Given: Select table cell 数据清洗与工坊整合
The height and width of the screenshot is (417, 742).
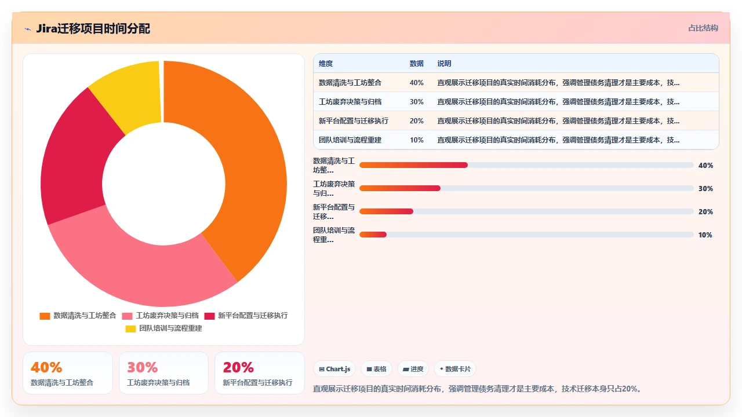Looking at the screenshot, I should pyautogui.click(x=350, y=83).
